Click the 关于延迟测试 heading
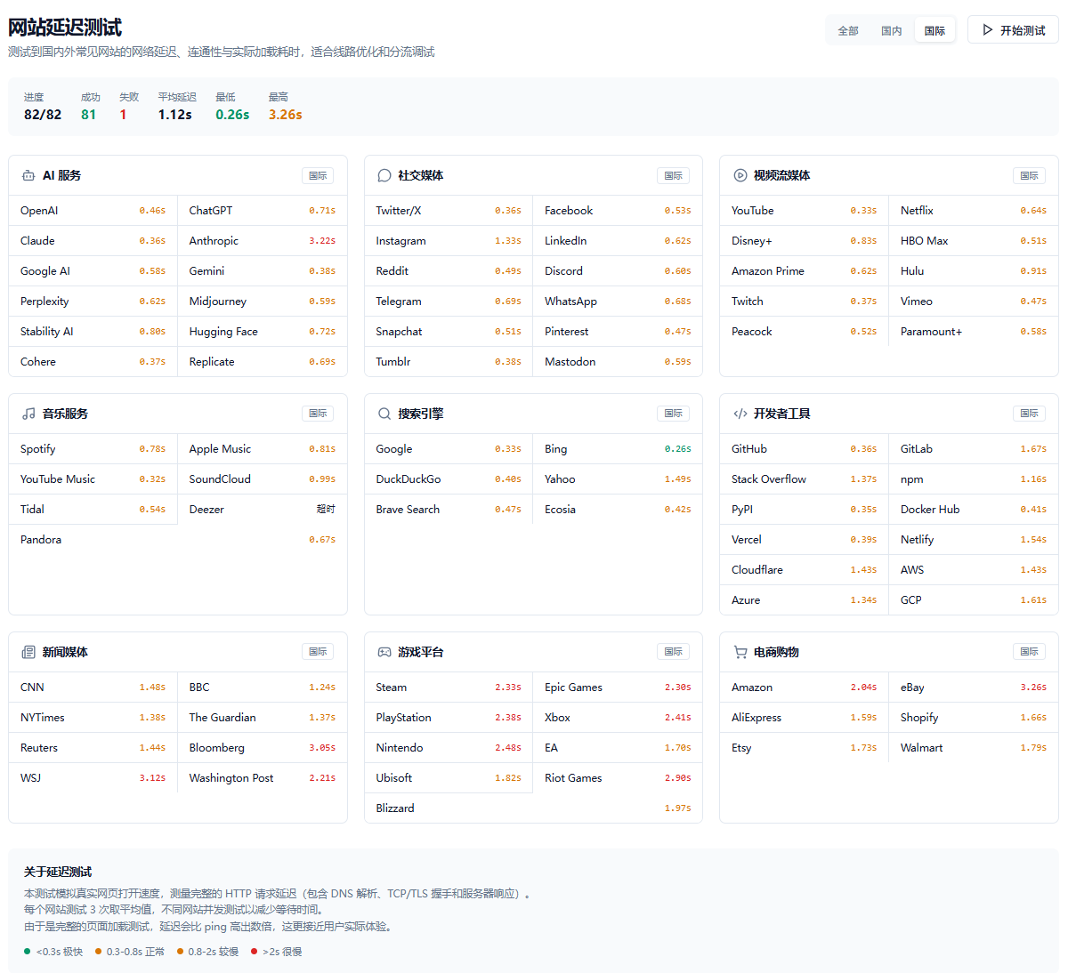This screenshot has height=973, width=1068. [x=58, y=872]
